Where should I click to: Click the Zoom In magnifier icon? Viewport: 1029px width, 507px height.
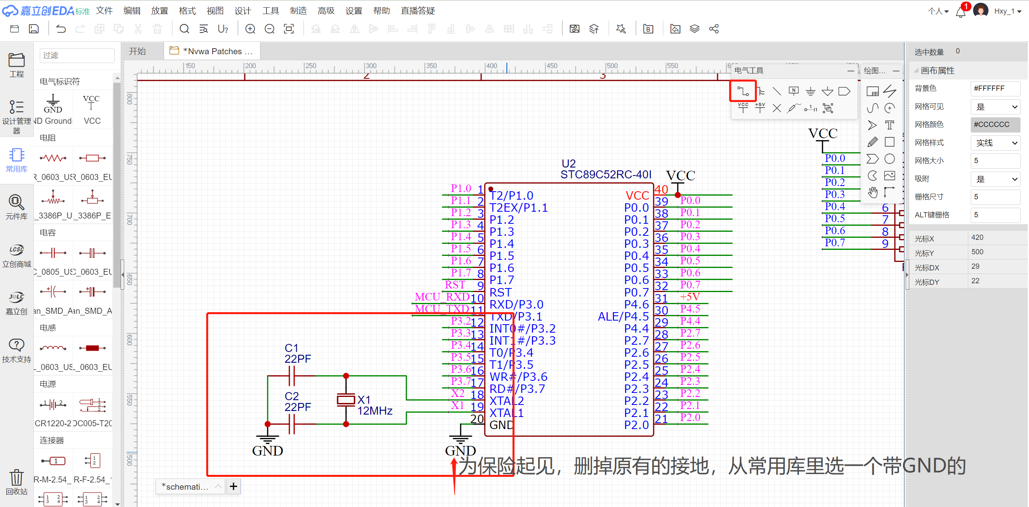point(250,29)
